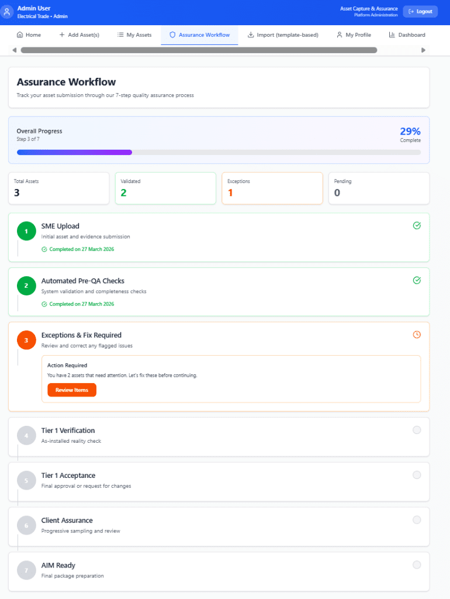Click the step 5 circle for Tier 1 Acceptance
This screenshot has width=450, height=599.
click(x=26, y=481)
